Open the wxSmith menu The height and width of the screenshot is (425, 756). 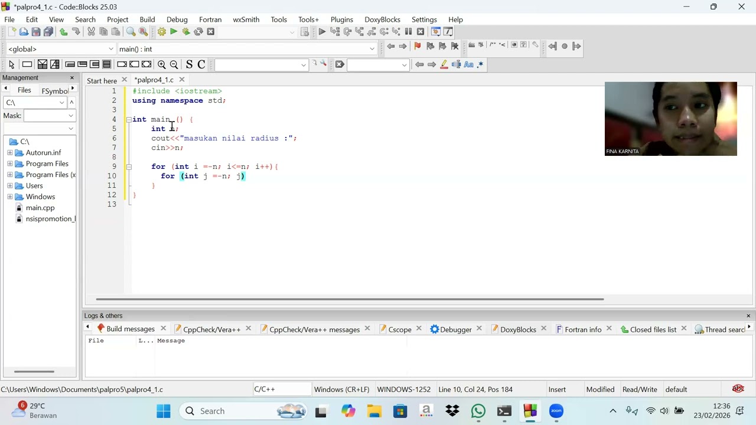point(246,19)
